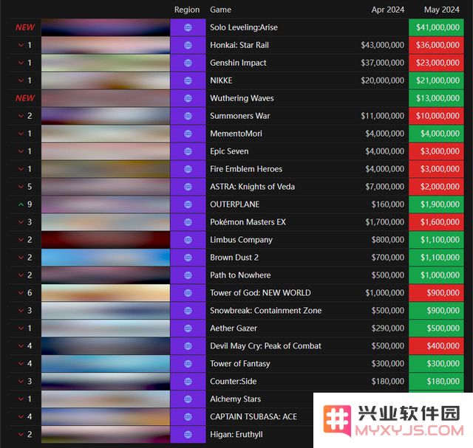Click the green up arrow beside OUTERPLANE rank change
Viewport: 473px width, 448px height.
[x=21, y=204]
